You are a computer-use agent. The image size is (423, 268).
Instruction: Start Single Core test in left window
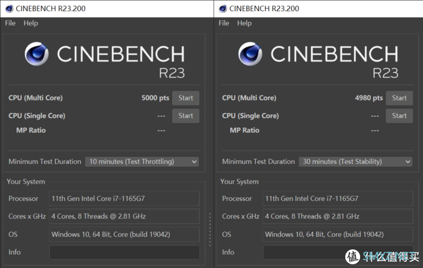click(x=185, y=116)
